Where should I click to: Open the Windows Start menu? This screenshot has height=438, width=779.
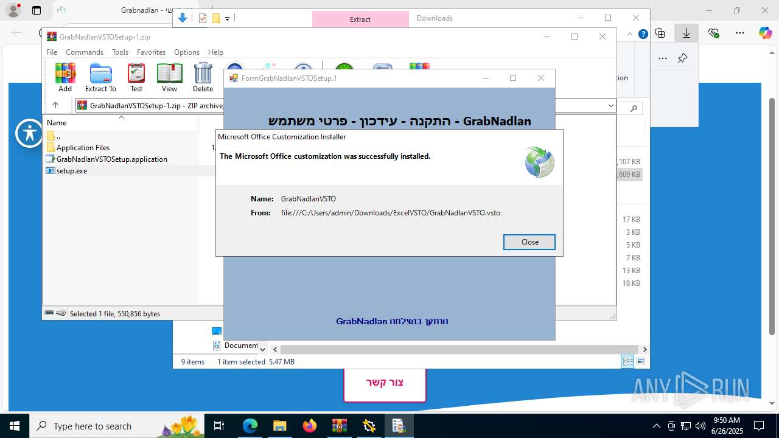coord(15,426)
